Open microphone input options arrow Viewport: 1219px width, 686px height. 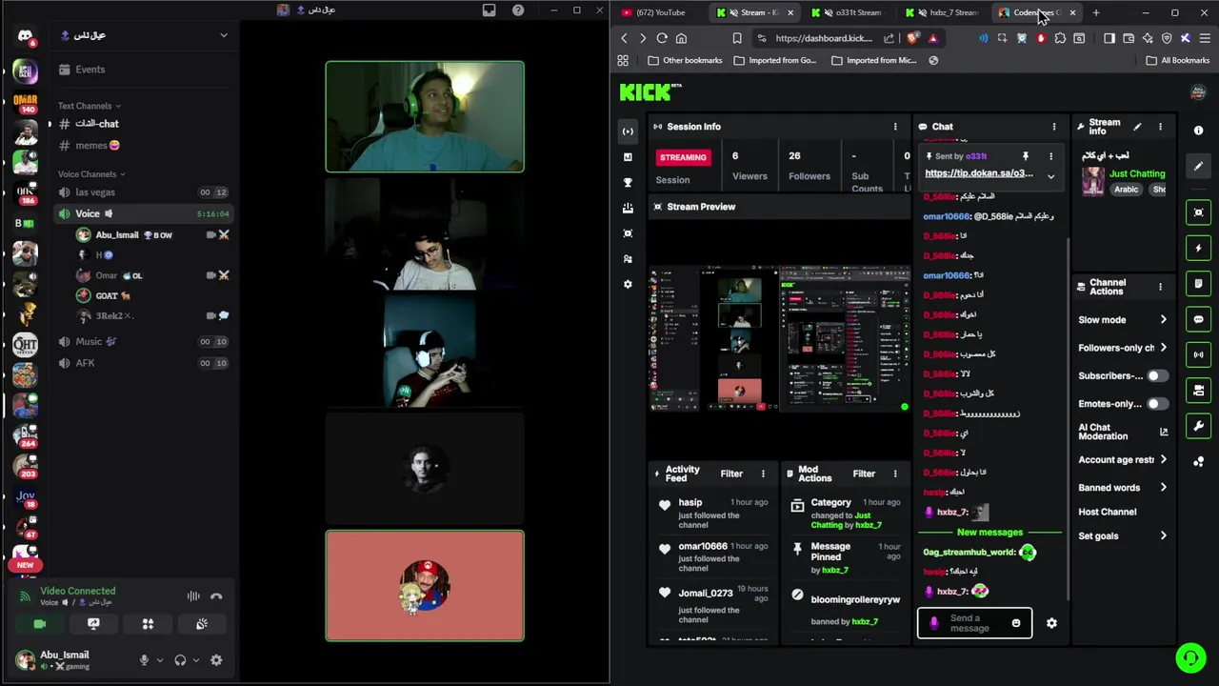(159, 660)
